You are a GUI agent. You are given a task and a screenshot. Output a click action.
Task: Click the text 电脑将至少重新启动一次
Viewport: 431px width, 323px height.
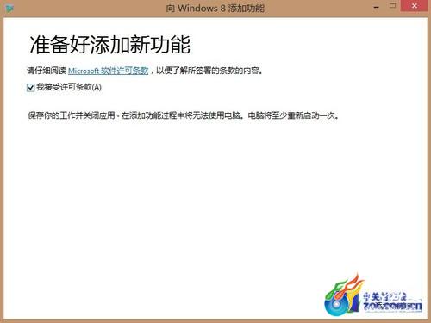click(x=291, y=115)
